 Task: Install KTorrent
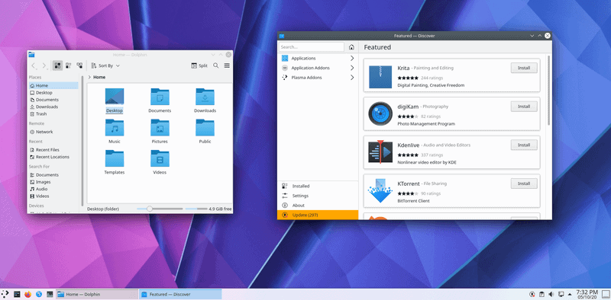pos(524,184)
